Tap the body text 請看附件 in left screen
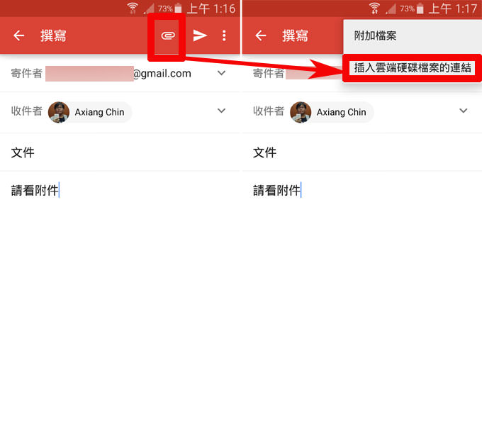 pos(35,190)
